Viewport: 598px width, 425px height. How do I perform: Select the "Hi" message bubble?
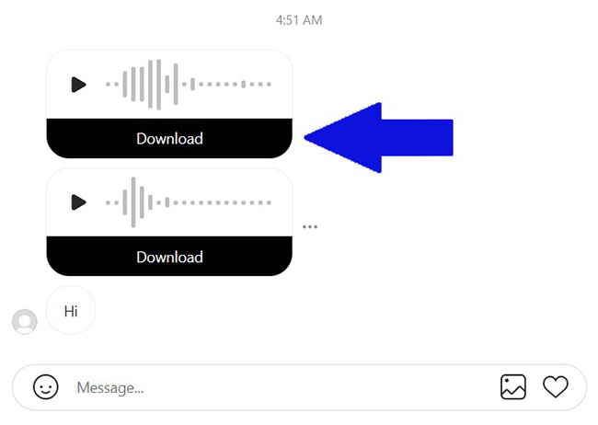tap(71, 311)
